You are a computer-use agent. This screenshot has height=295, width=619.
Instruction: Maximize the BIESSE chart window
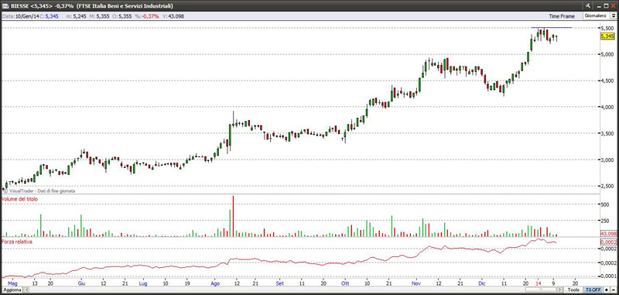tap(606, 5)
